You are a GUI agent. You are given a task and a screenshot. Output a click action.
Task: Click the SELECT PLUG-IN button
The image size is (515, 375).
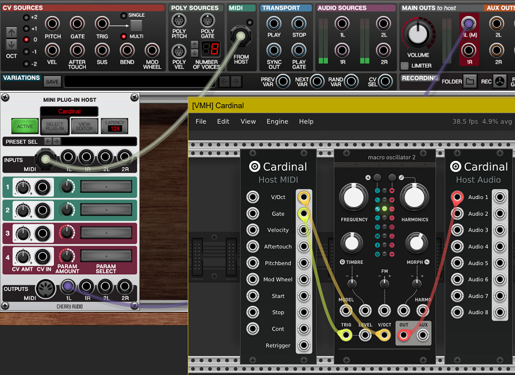coord(54,126)
